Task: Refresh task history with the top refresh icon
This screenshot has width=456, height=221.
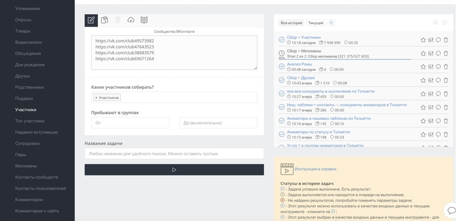Action: coord(444,23)
